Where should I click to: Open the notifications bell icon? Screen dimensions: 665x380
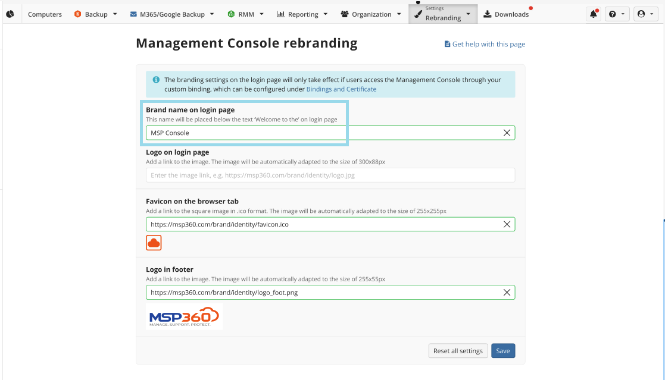tap(594, 14)
